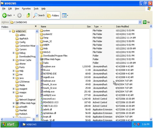Open the Views dropdown arrow

tap(68, 15)
